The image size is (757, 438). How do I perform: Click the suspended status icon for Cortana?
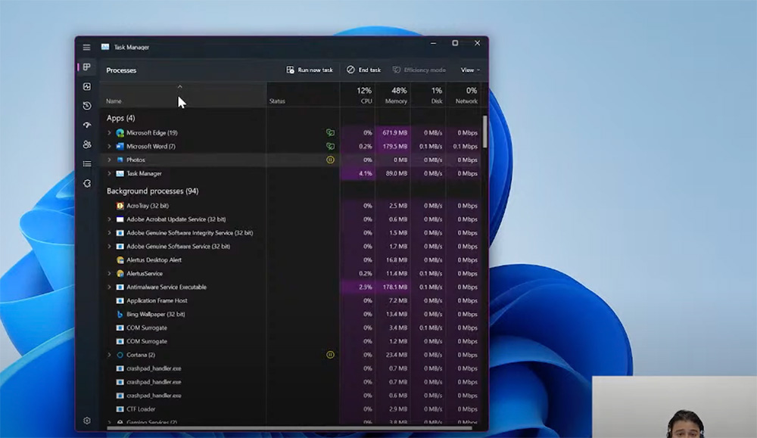330,355
